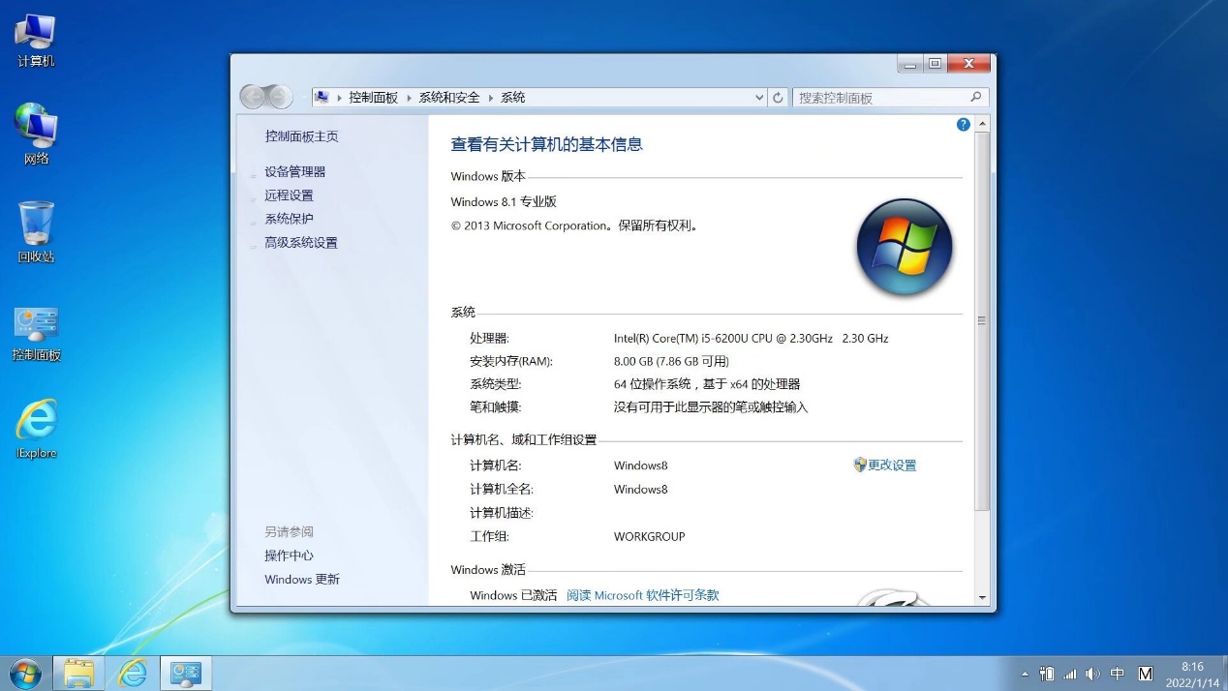The width and height of the screenshot is (1228, 691).
Task: Show hidden tray icons arrow
Action: click(x=1025, y=674)
